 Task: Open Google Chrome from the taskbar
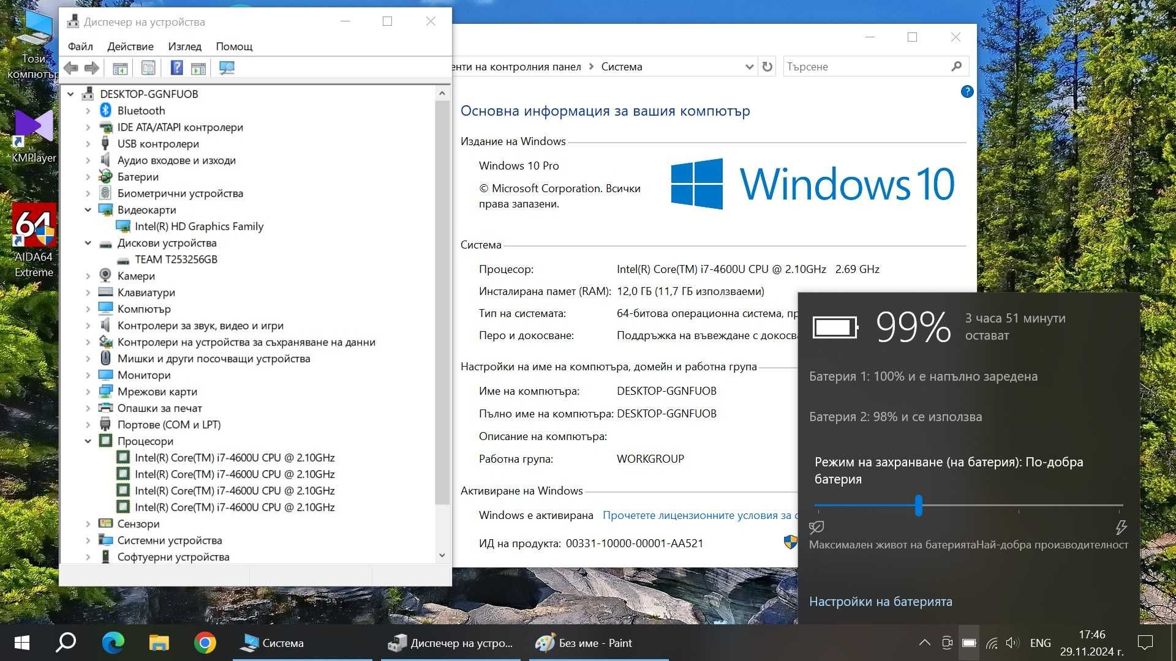[205, 643]
